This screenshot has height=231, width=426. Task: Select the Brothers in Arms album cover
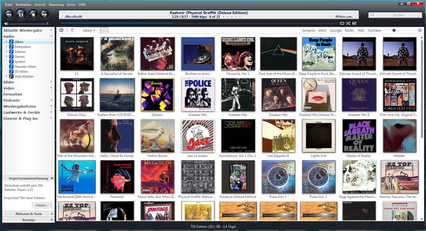[198, 54]
